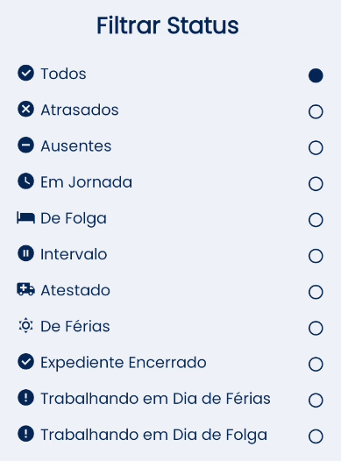Click the Atestado filter label
Screen dimensions: 341x461
click(x=75, y=290)
